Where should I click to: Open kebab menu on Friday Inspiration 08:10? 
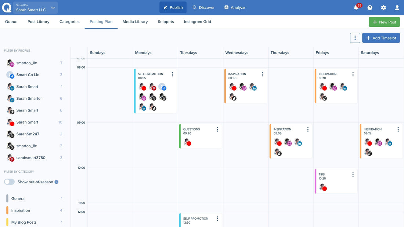click(x=353, y=74)
